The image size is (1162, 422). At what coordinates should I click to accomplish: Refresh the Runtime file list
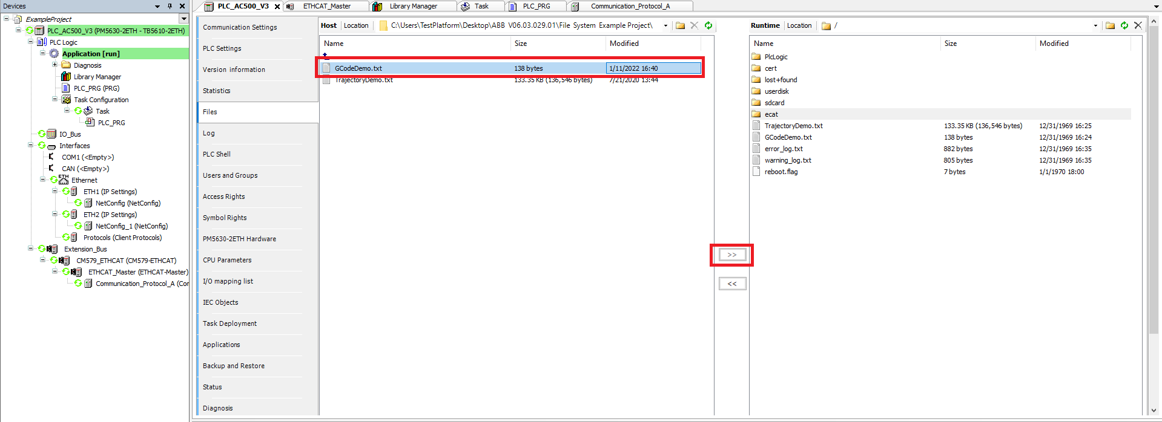click(1124, 25)
